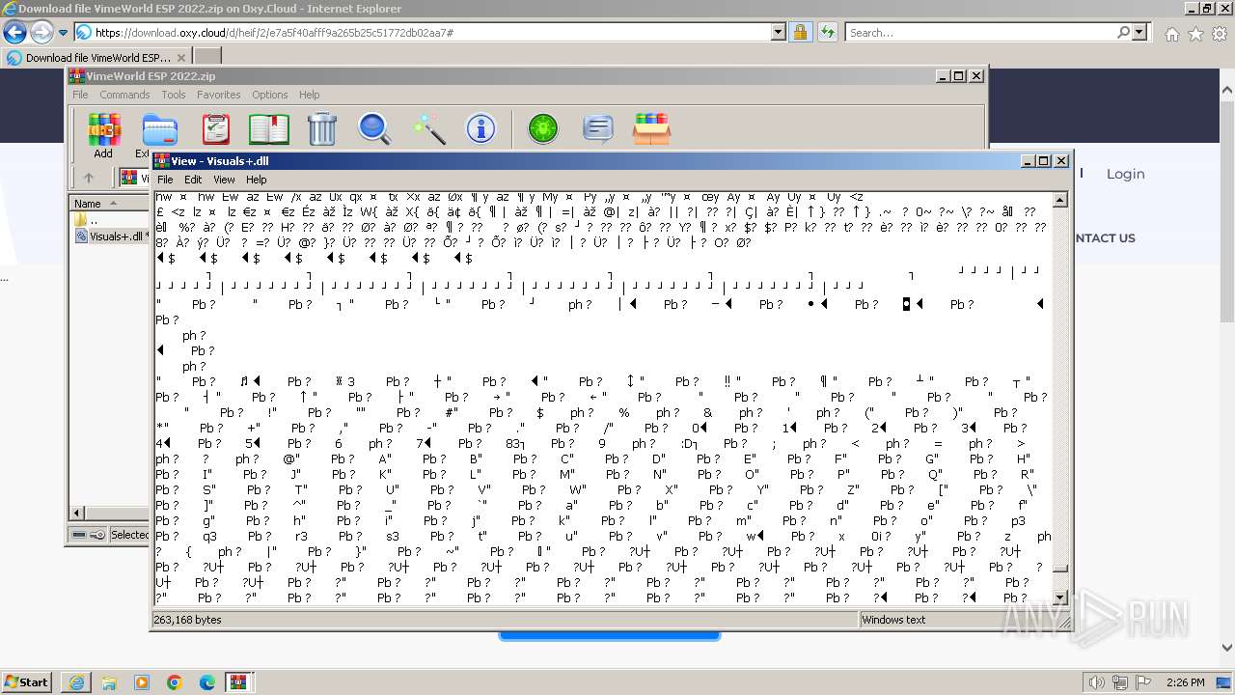Open recent pages dropdown beside forward button

63,32
